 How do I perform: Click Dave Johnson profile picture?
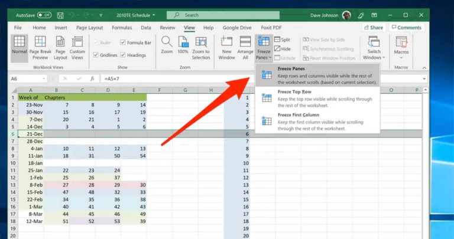tap(346, 15)
